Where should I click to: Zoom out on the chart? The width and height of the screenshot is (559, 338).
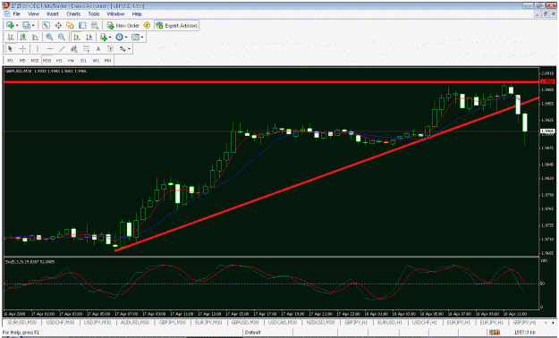(62, 37)
